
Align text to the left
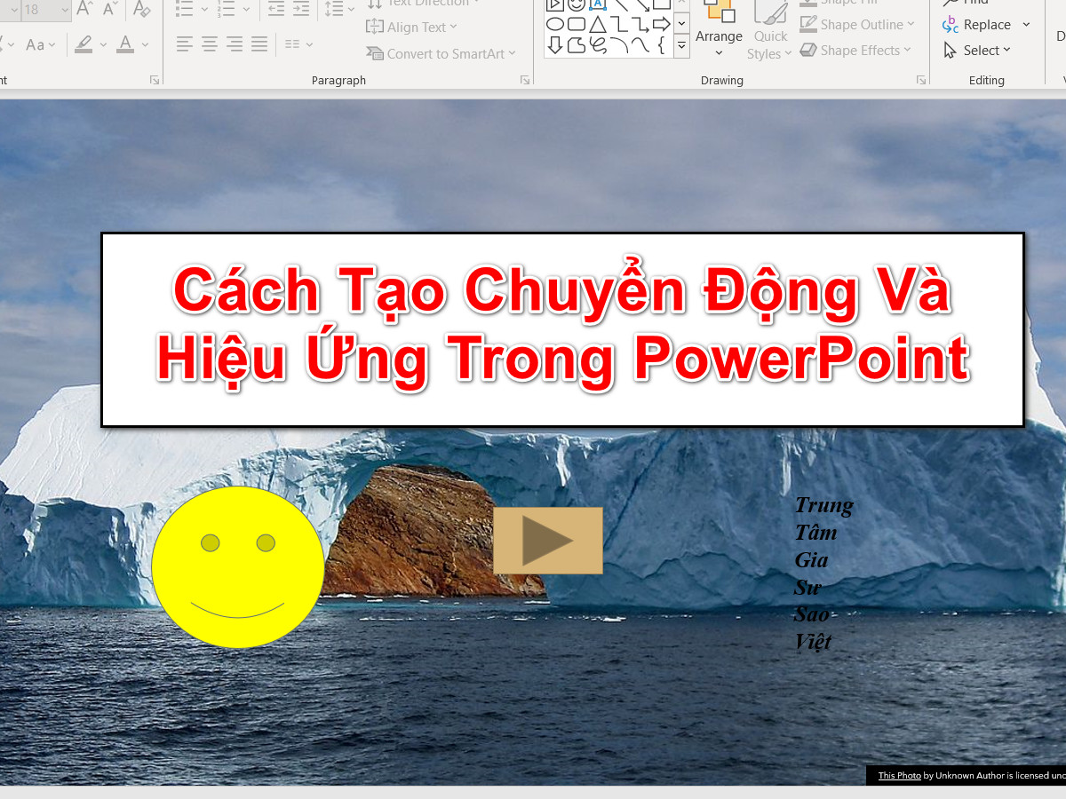point(184,44)
